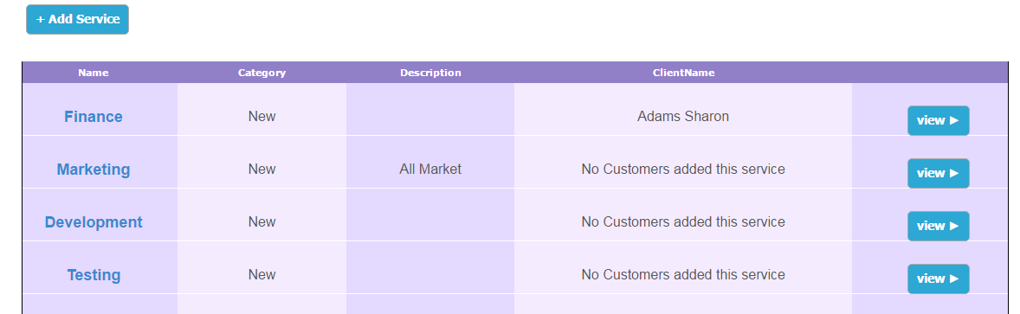This screenshot has width=1020, height=314.
Task: Click the Finance row's New category cell
Action: 261,117
